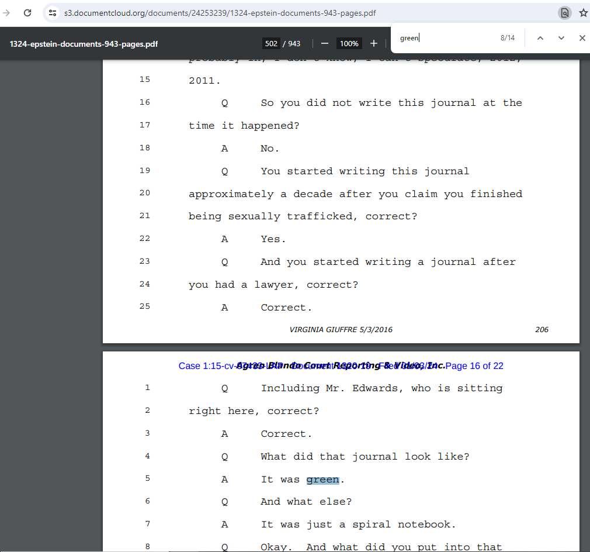Screen dimensions: 590x552
Task: Click the 'Page 16 of 22' header text
Action: pyautogui.click(x=474, y=366)
